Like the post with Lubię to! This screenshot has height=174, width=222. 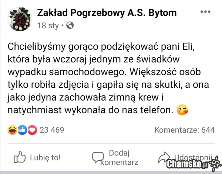click(x=45, y=157)
